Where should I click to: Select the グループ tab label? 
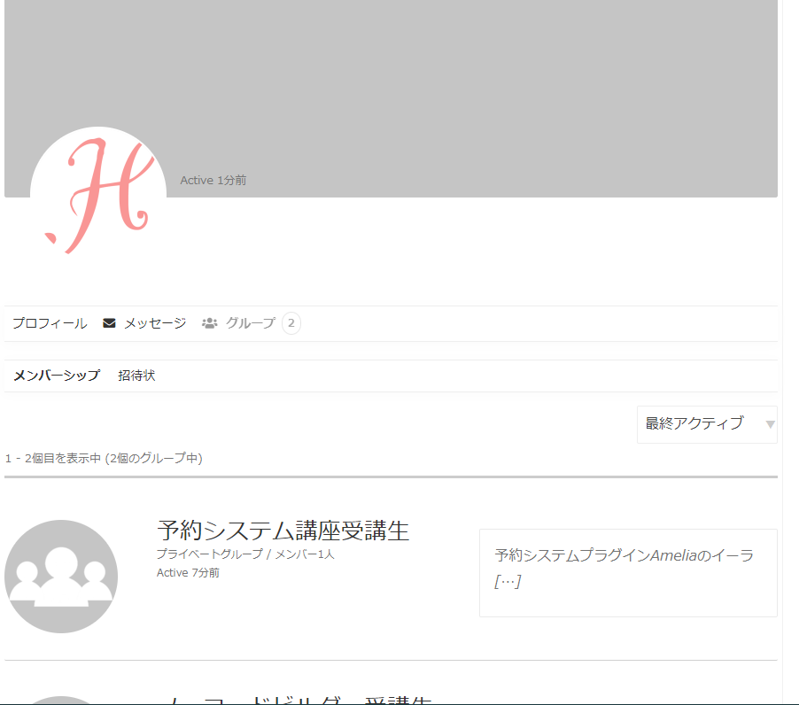click(251, 323)
